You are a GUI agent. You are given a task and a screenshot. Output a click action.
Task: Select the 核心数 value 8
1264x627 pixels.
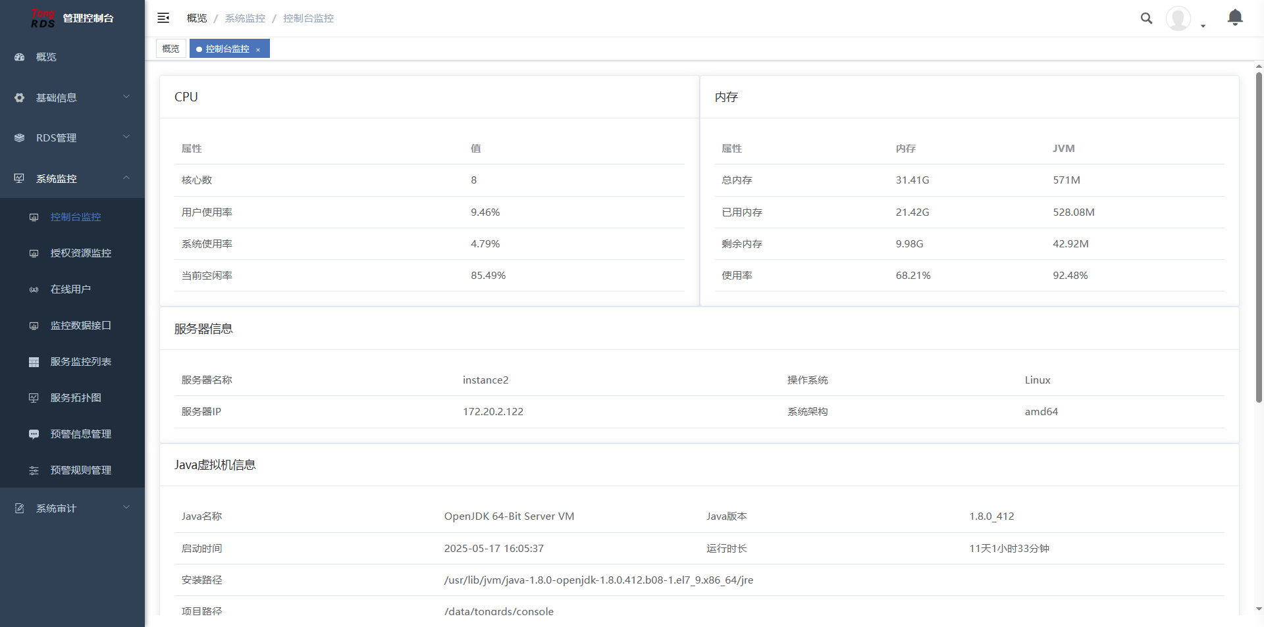[474, 180]
